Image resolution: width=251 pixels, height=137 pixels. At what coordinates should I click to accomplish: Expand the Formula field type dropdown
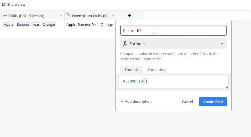coord(173,43)
